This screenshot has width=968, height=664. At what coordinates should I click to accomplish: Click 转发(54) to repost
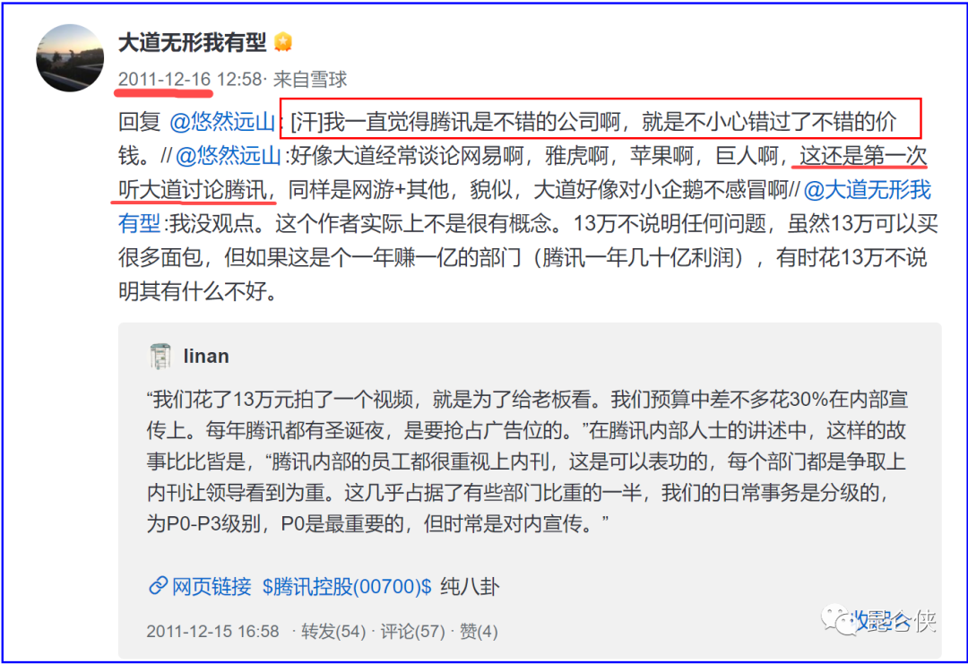(x=333, y=632)
